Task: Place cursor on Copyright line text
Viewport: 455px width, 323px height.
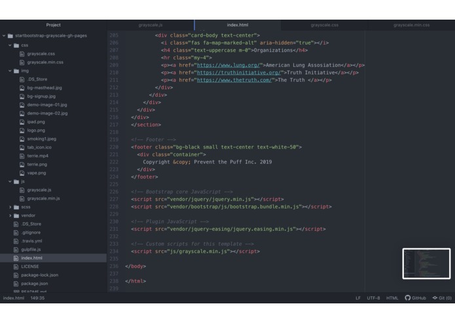Action: point(207,162)
